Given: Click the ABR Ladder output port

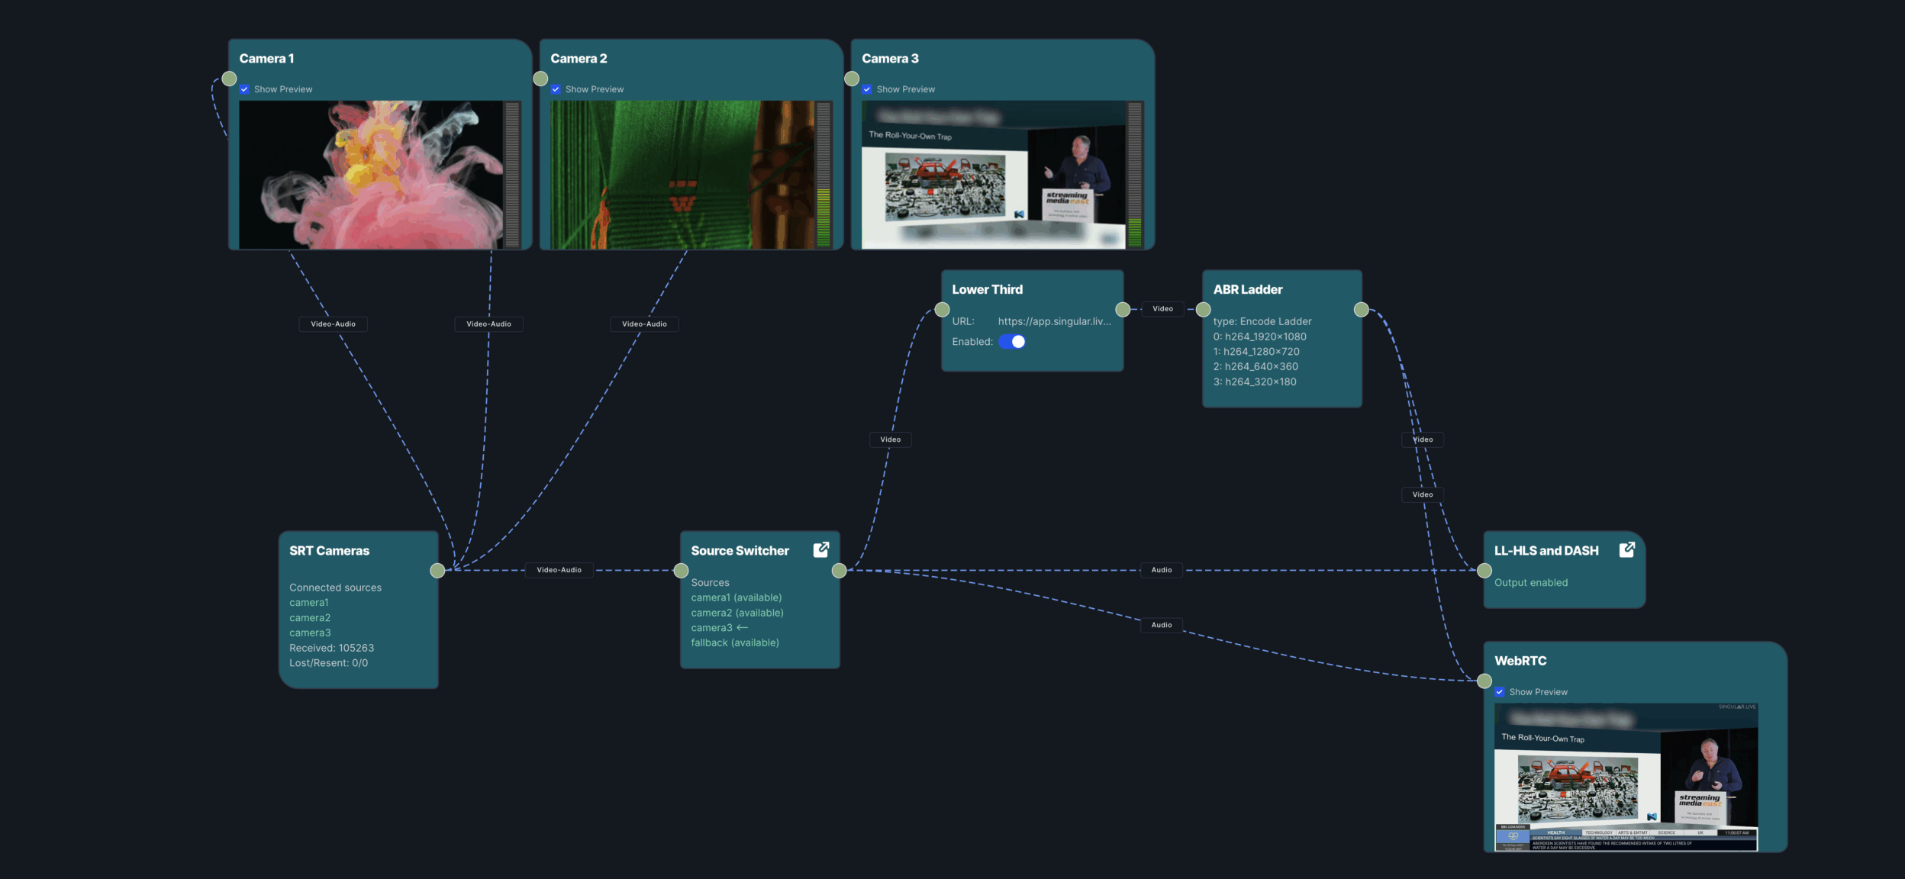Looking at the screenshot, I should (1361, 310).
